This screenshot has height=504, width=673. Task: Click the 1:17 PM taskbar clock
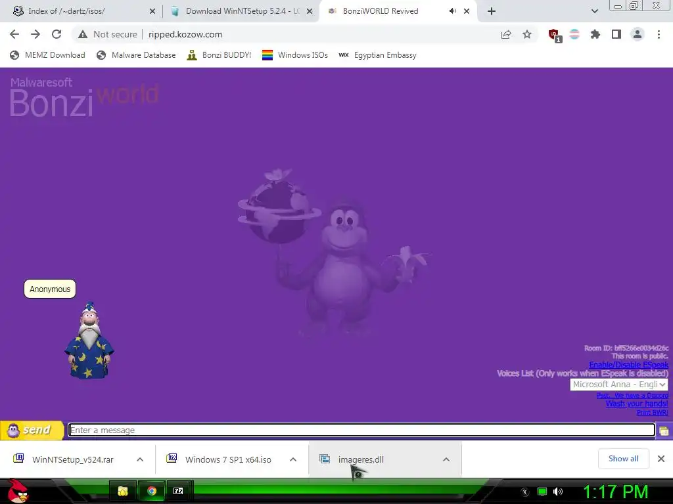tap(615, 492)
